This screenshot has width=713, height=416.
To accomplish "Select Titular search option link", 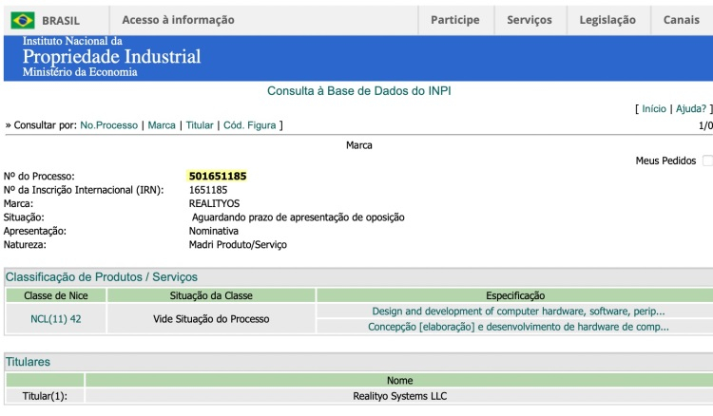I will 199,125.
